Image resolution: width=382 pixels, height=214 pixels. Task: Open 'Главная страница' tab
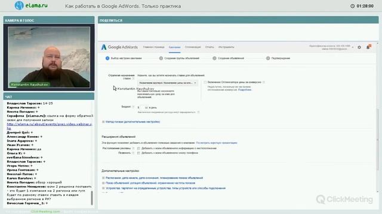154,47
